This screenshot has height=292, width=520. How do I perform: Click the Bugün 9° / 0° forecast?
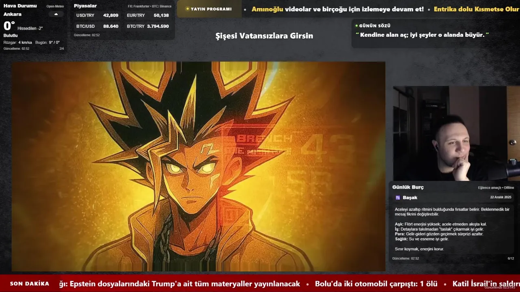tap(48, 42)
